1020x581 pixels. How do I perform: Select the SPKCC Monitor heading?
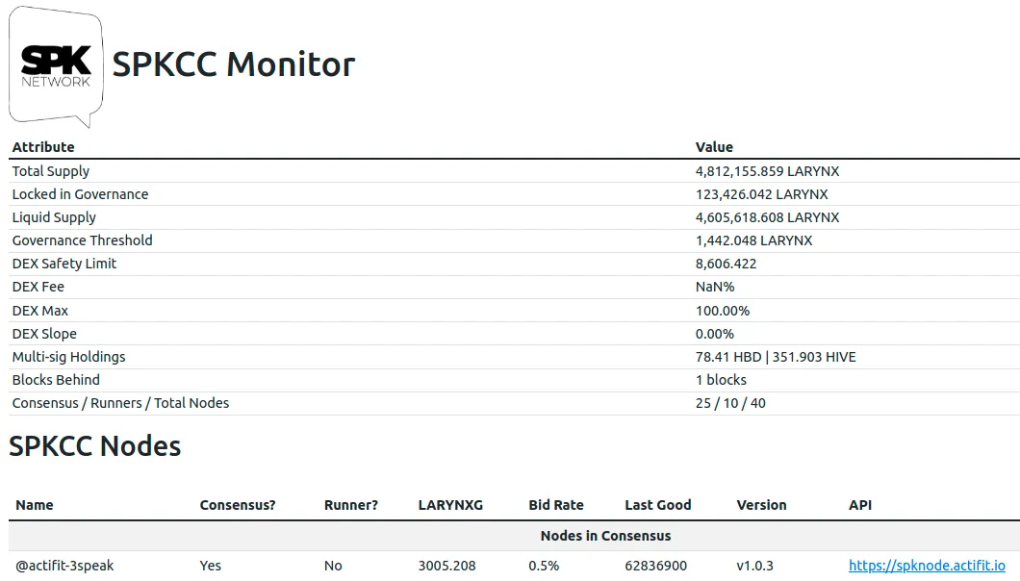[x=234, y=64]
